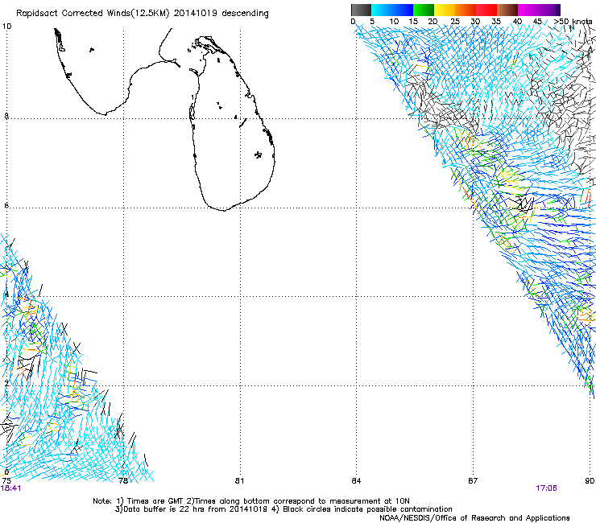Click the gray 0-5 knots legend swatch
Screen dimensions: 596x523
[361, 10]
